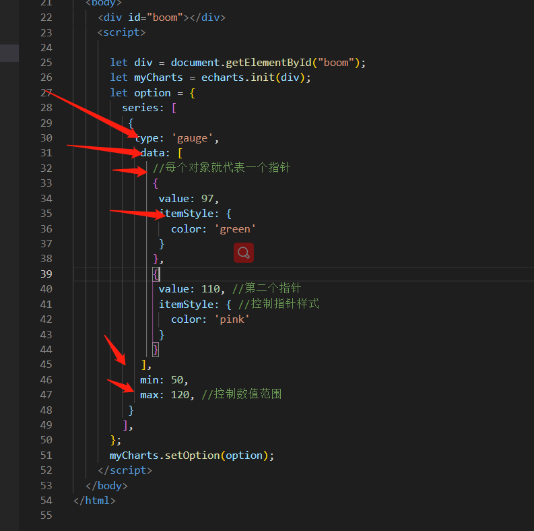This screenshot has height=531, width=534.
Task: Click the closing </body> tag
Action: click(106, 485)
